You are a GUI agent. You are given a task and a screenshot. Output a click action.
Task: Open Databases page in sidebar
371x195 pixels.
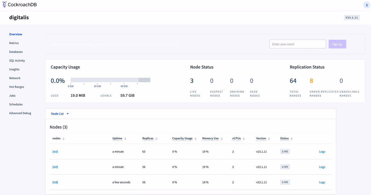[16, 52]
